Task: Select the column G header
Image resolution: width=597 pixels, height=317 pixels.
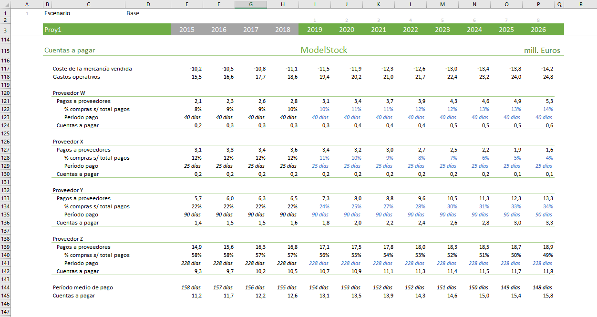Action: pos(251,4)
